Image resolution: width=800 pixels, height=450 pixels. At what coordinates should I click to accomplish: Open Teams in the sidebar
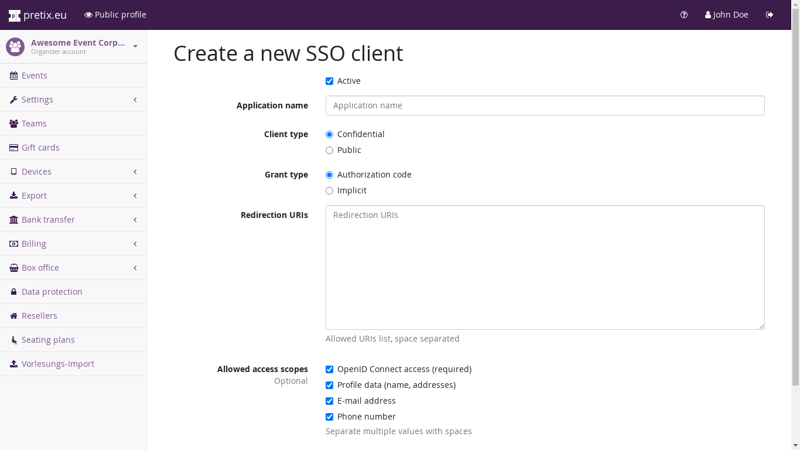(34, 124)
